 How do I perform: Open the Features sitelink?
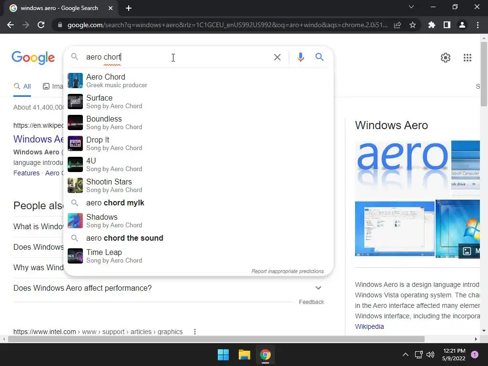[27, 173]
